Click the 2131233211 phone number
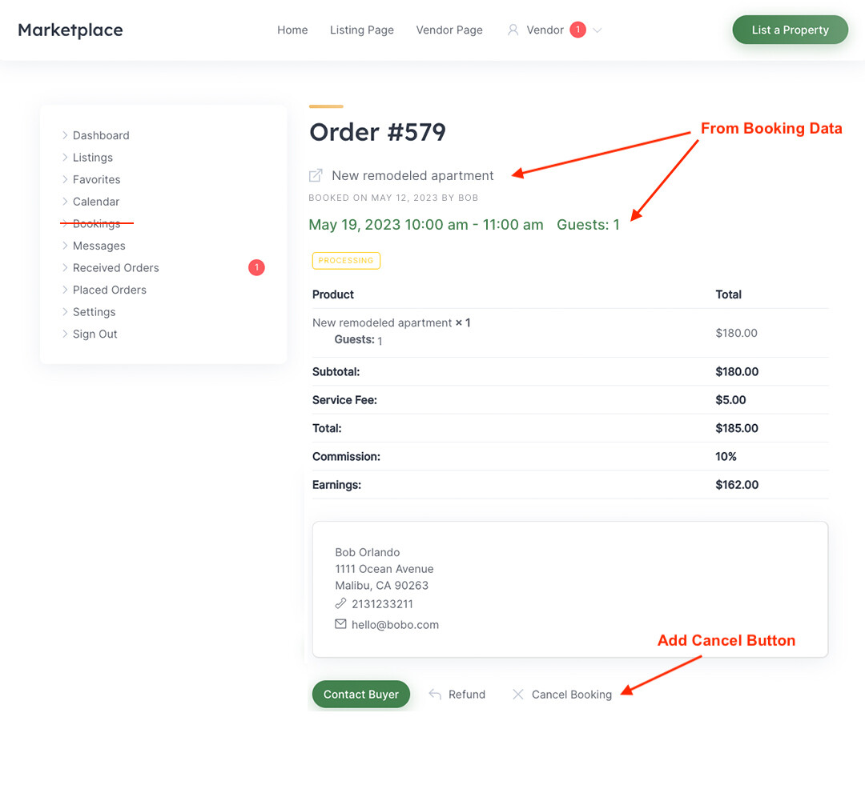The image size is (865, 785). [382, 603]
